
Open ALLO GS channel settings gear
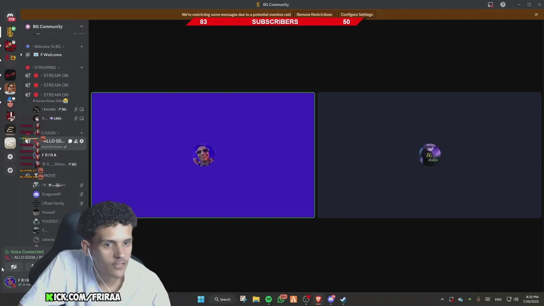pyautogui.click(x=82, y=141)
